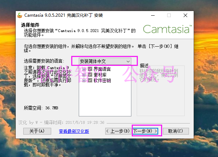218x157 pixels.
Task: Open the 查看最新汉化版 link
Action: tap(74, 131)
